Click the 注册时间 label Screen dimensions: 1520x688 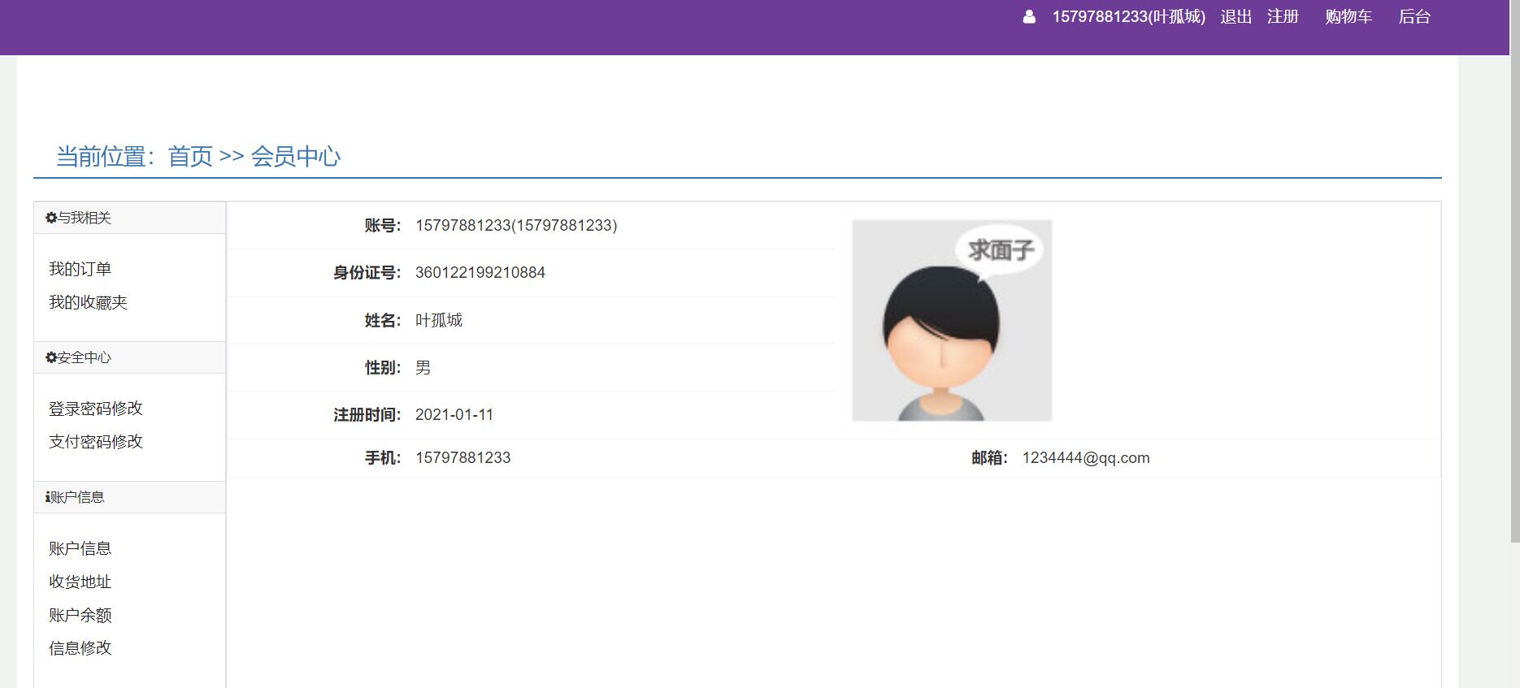coord(367,414)
